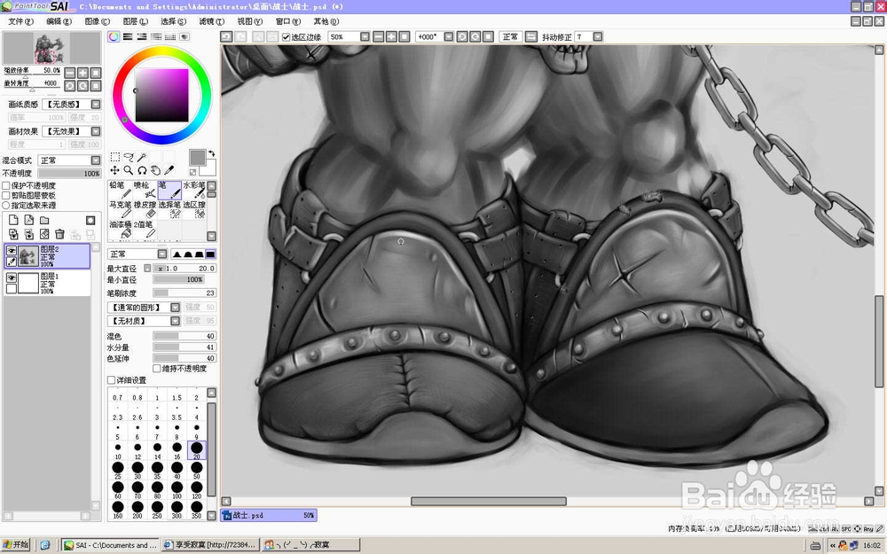Choose the 橡皮擦 eraser tool
887x554 pixels.
145,210
